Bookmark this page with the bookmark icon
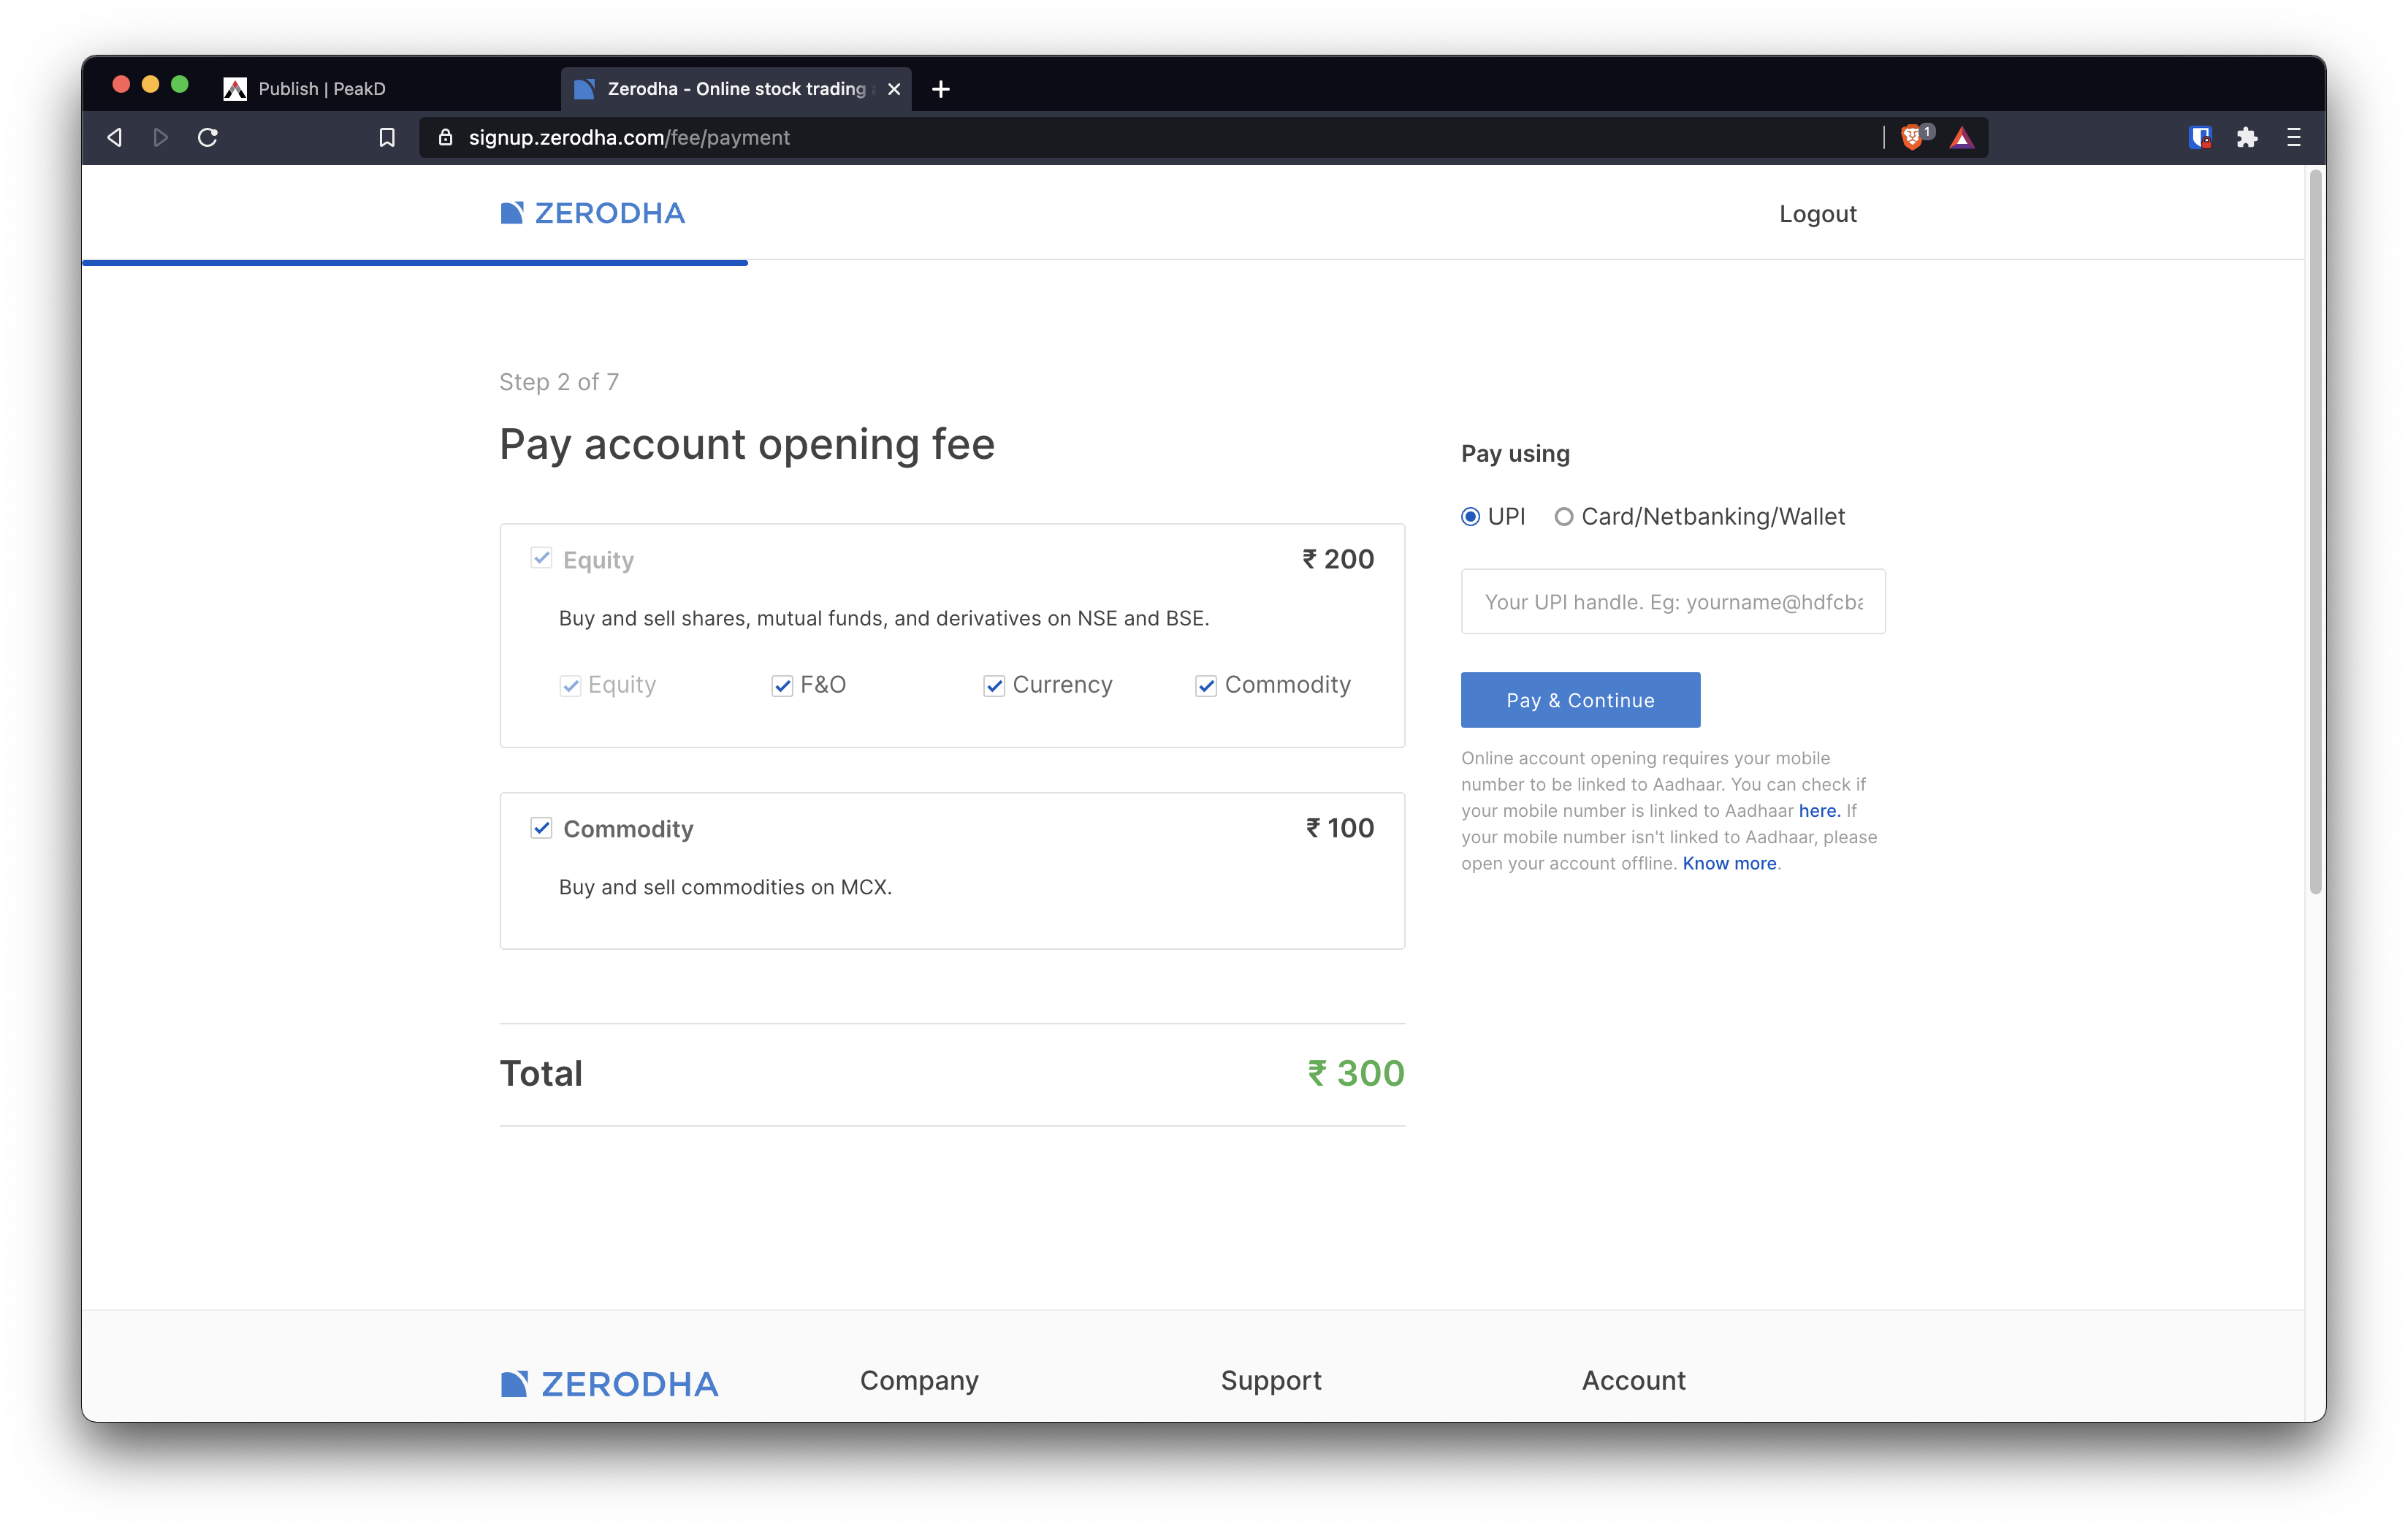Image resolution: width=2408 pixels, height=1530 pixels. click(x=387, y=138)
